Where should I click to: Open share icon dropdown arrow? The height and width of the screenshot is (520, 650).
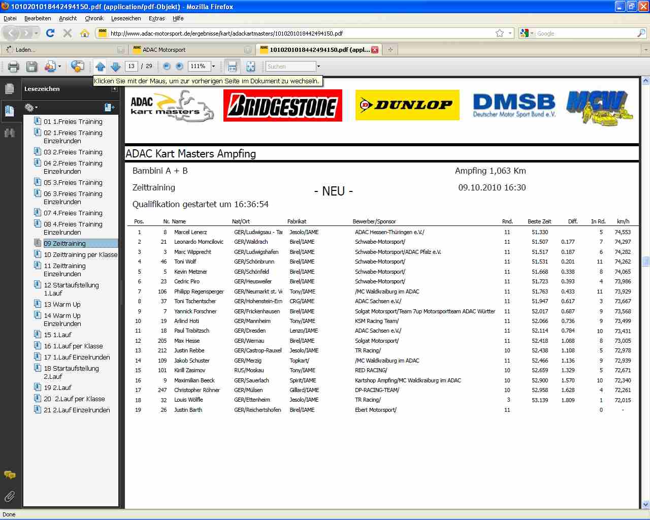click(59, 67)
